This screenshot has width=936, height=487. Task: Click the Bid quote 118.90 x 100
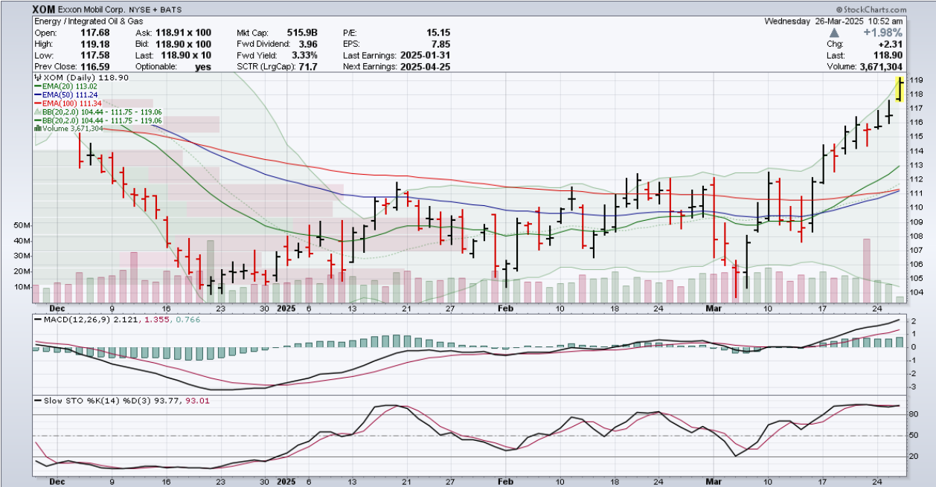tap(183, 44)
